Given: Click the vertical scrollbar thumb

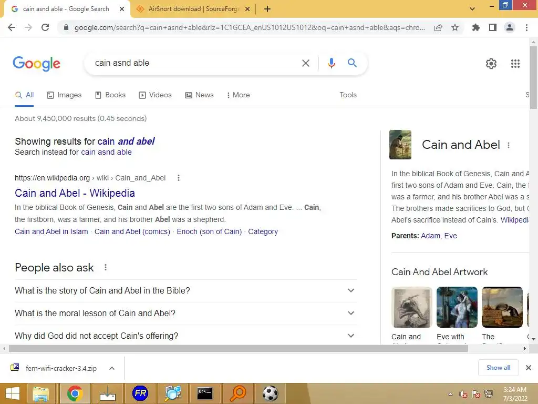Looking at the screenshot, I should [x=533, y=77].
